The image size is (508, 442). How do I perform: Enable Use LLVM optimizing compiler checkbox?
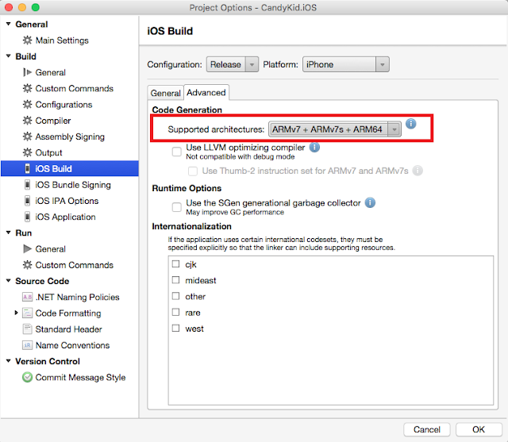coord(176,152)
